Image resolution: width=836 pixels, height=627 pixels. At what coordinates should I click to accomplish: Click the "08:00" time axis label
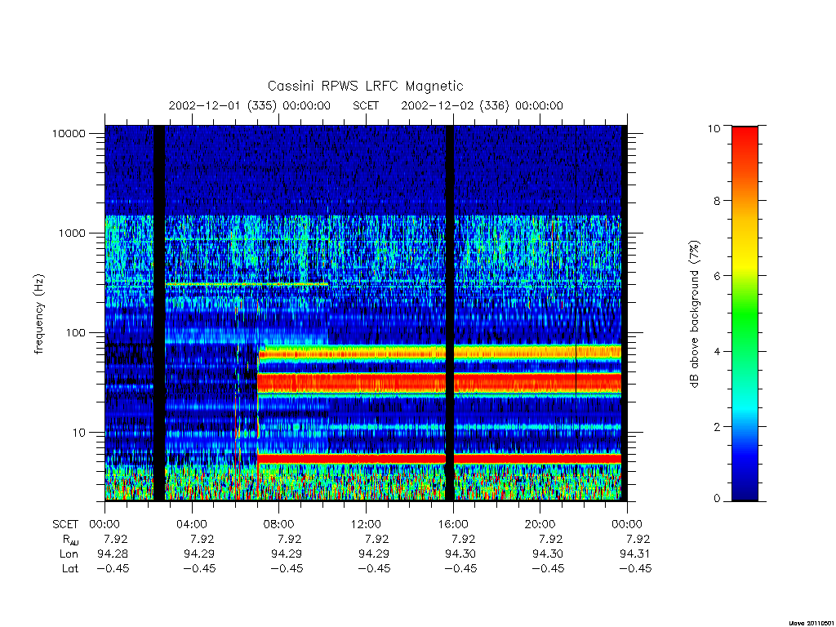point(279,524)
